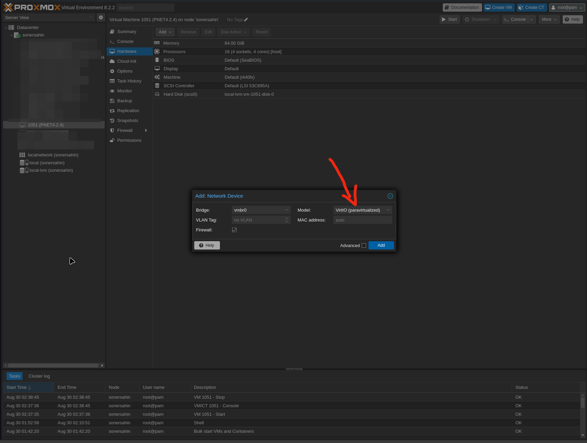Click the Monitor eye icon in the sidebar
The width and height of the screenshot is (587, 443).
112,91
